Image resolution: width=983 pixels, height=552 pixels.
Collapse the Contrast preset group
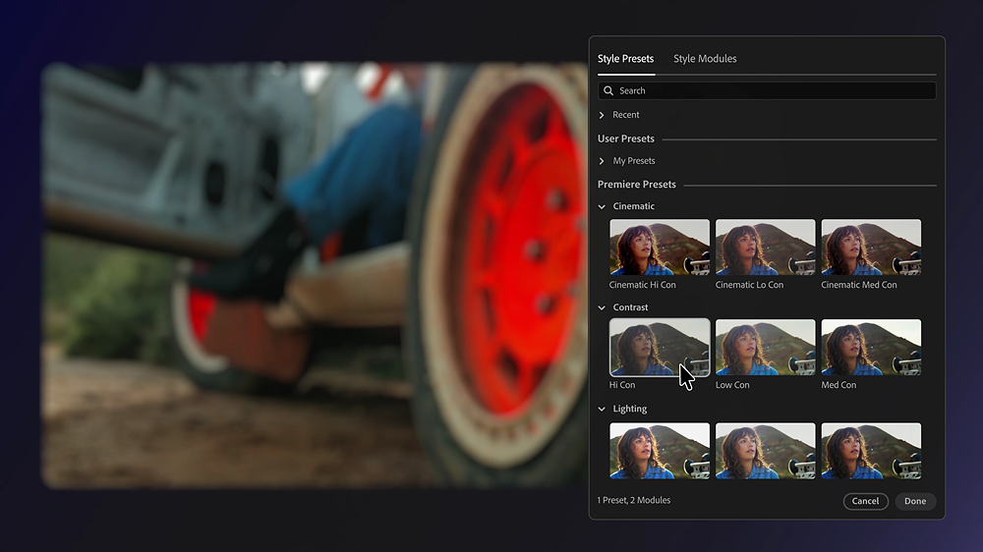pyautogui.click(x=603, y=307)
